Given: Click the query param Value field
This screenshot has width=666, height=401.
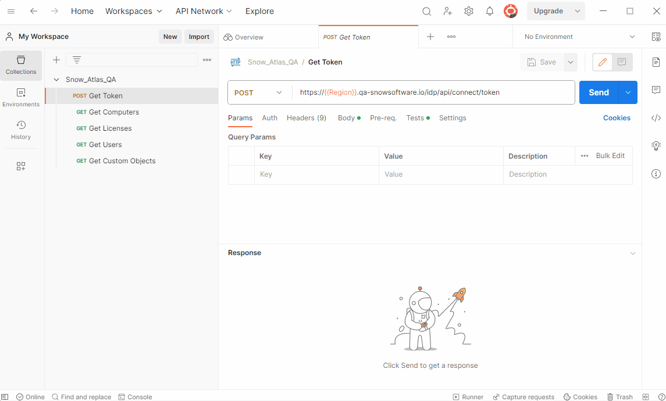Looking at the screenshot, I should 441,174.
